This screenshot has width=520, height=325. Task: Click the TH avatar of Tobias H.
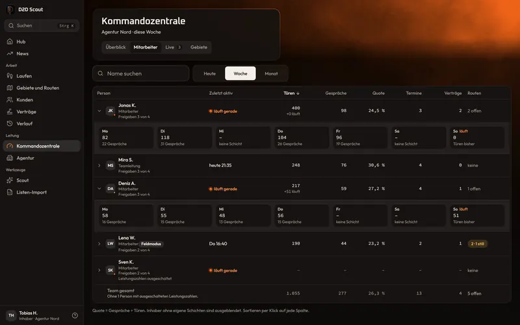(11, 315)
